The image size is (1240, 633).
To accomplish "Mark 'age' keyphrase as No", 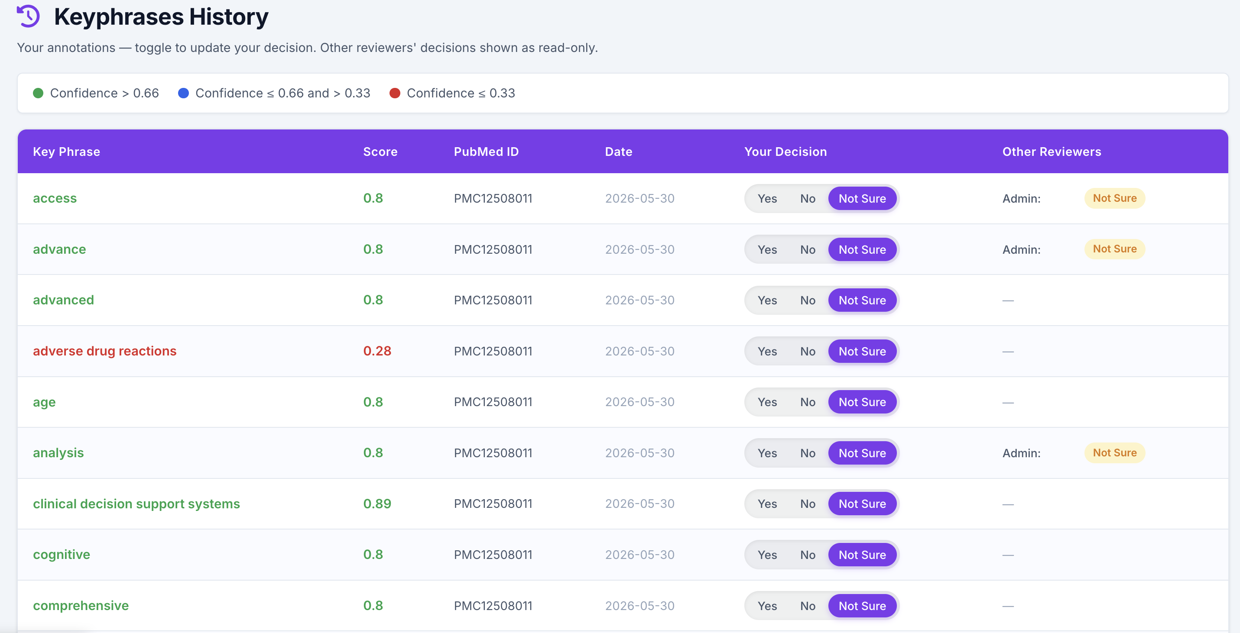I will pos(807,402).
